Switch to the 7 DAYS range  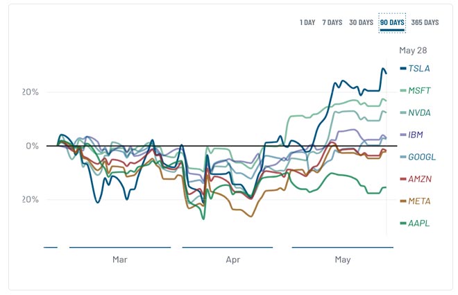tap(332, 22)
